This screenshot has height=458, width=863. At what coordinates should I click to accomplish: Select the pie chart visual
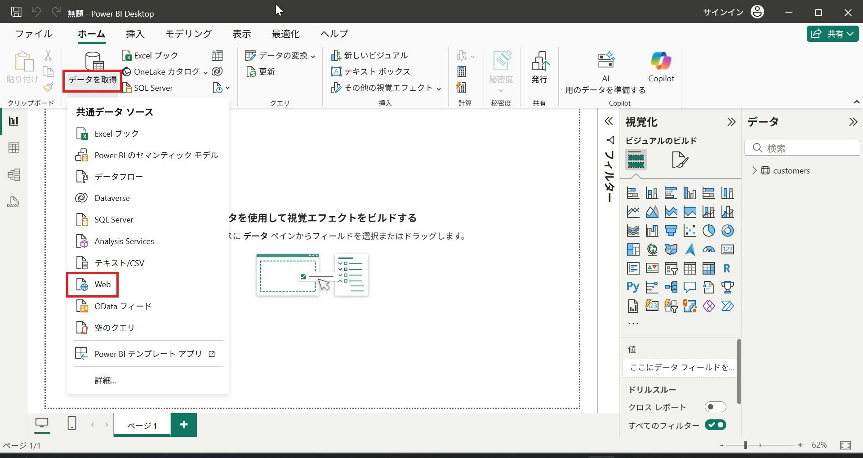point(708,231)
